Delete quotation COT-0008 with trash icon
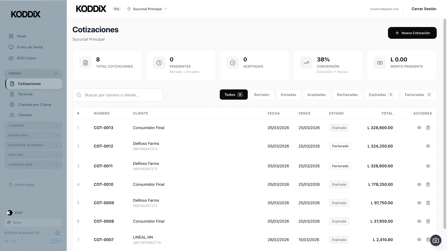This screenshot has height=251, width=447. (428, 221)
